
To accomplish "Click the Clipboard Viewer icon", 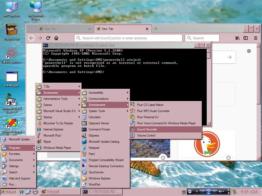I will (84, 123).
